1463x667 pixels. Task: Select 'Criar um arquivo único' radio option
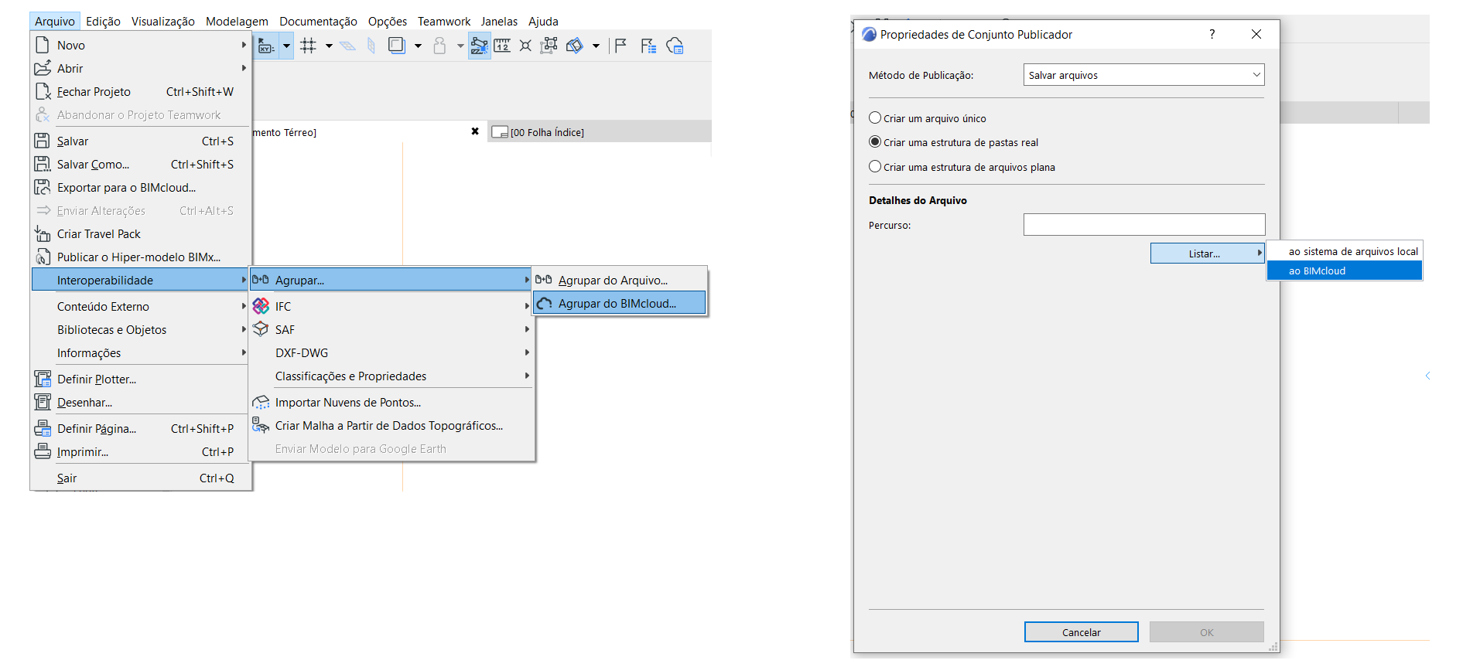coord(875,118)
